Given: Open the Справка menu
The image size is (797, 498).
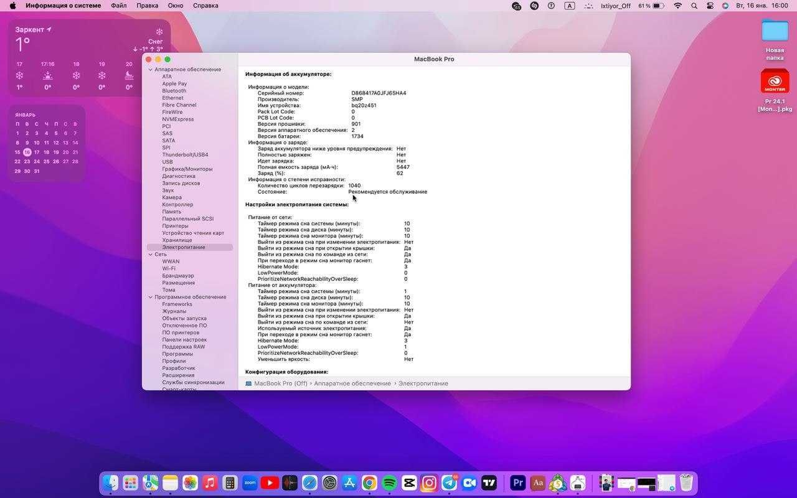Looking at the screenshot, I should click(x=205, y=6).
